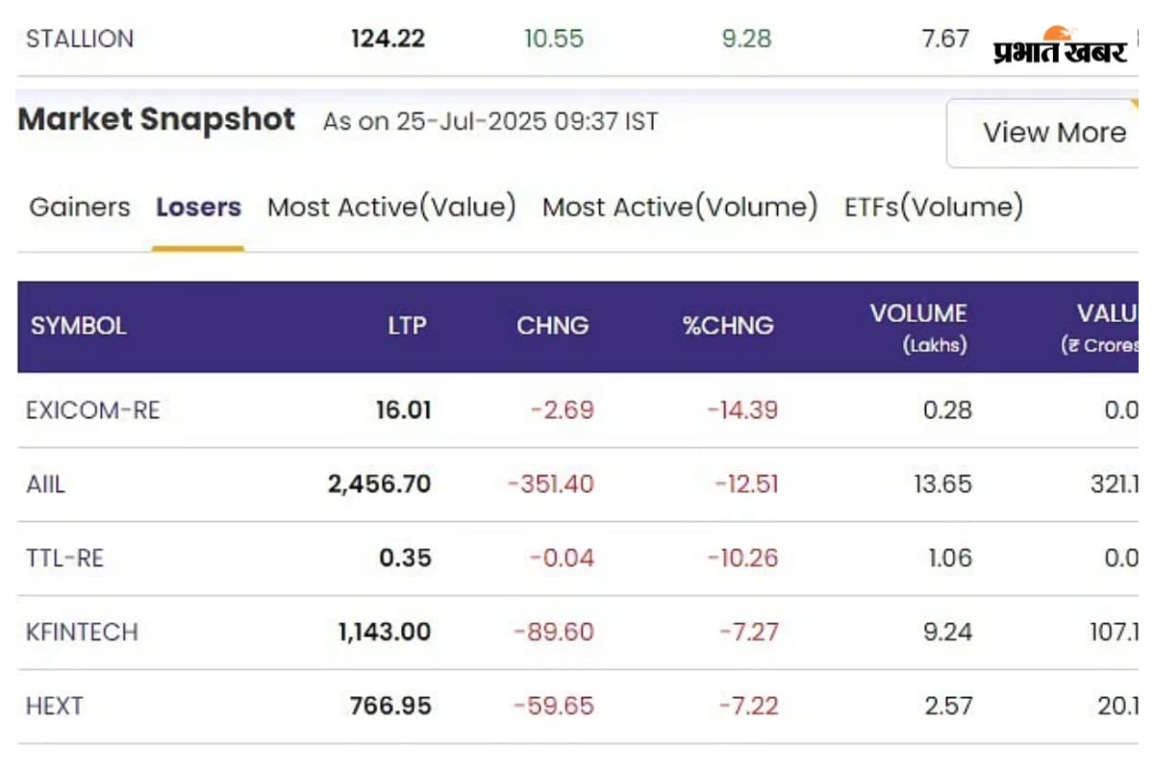Select the Losers tab
This screenshot has height=772, width=1154.
(198, 208)
